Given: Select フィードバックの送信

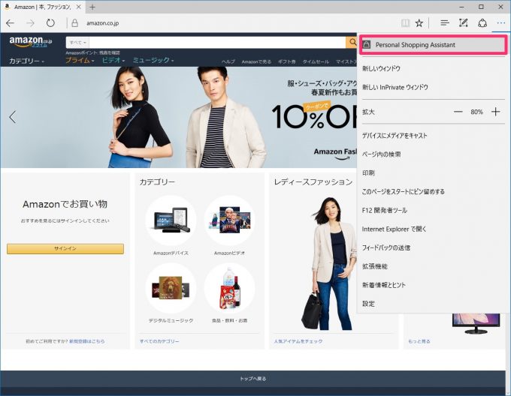Looking at the screenshot, I should [386, 247].
